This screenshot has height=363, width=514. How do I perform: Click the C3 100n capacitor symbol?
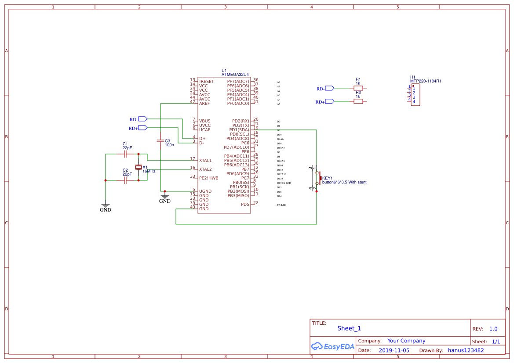click(160, 141)
